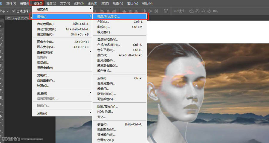Expand the 图像旋转(G) submenu
Image resolution: width=269 pixels, height=143 pixels.
(62, 52)
